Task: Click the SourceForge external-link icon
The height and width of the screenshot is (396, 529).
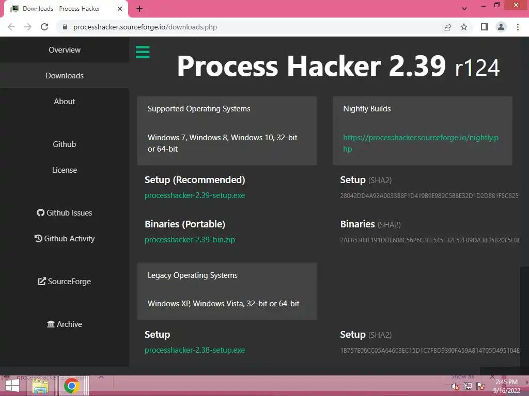Action: click(x=42, y=281)
